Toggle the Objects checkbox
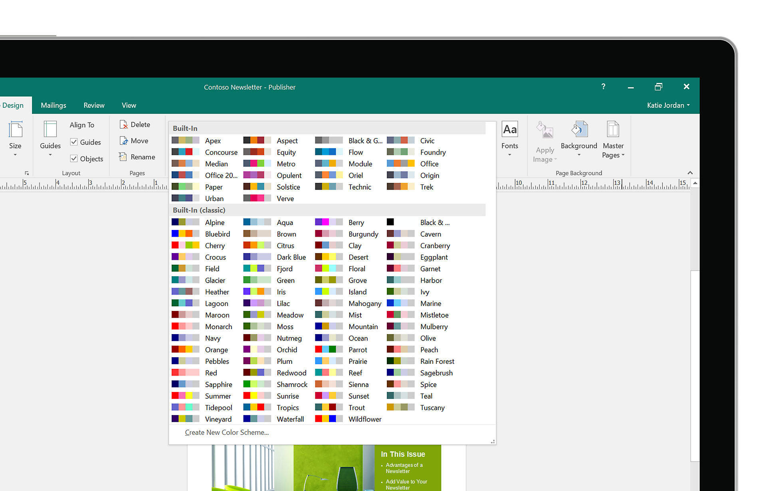This screenshot has height=491, width=766. pyautogui.click(x=74, y=158)
